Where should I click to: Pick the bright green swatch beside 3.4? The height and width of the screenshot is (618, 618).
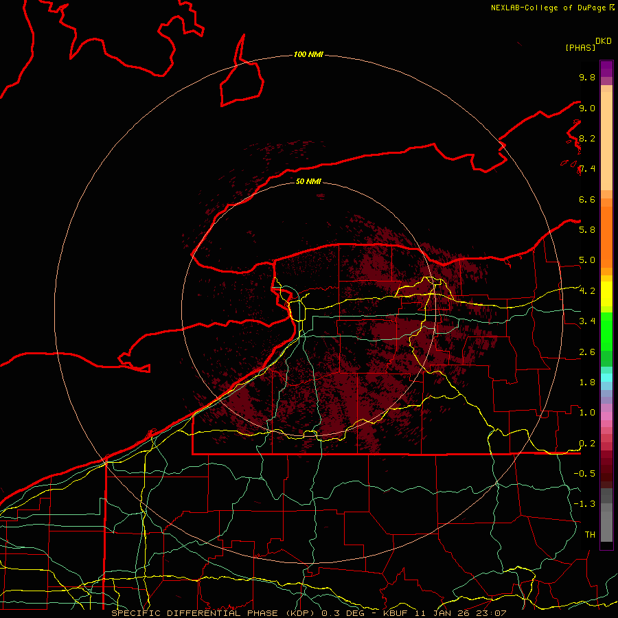(x=606, y=321)
